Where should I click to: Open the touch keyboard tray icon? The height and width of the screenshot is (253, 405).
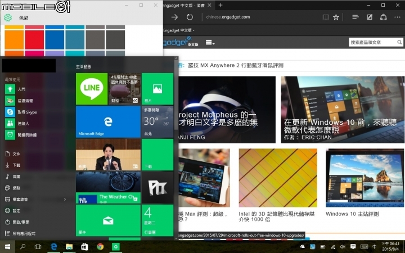[364, 247]
